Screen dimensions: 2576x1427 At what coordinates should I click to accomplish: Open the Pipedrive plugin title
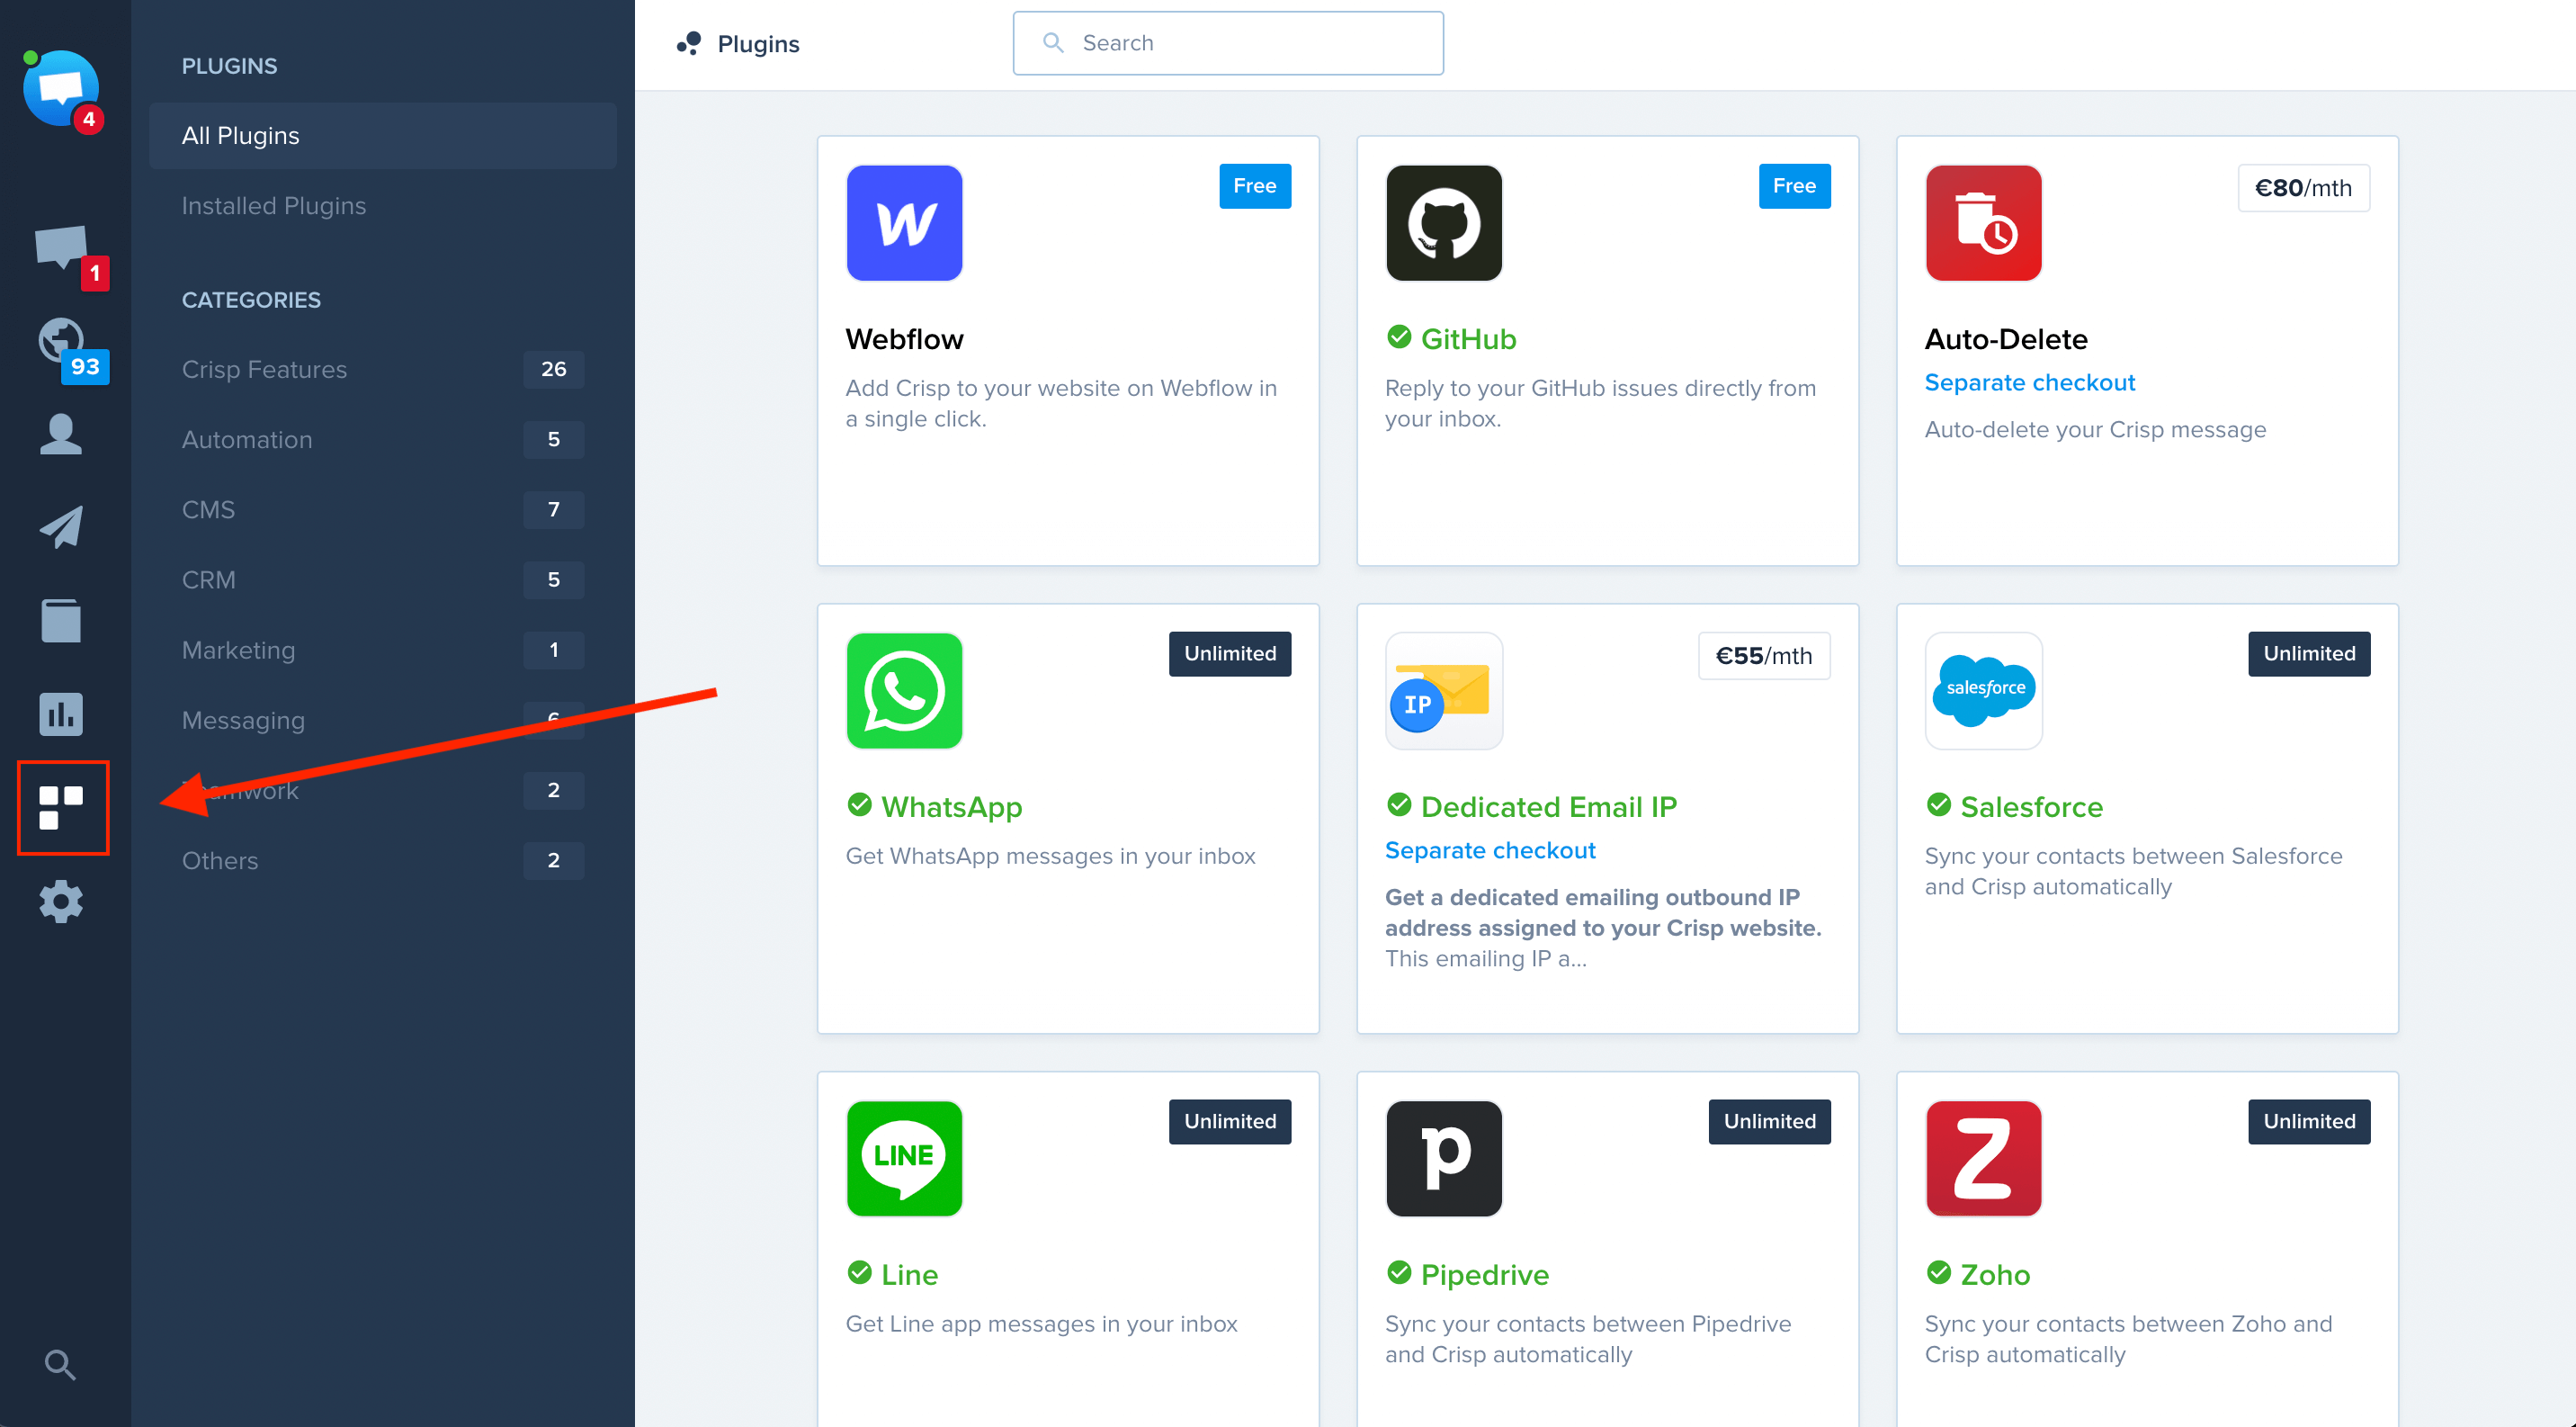point(1484,1275)
